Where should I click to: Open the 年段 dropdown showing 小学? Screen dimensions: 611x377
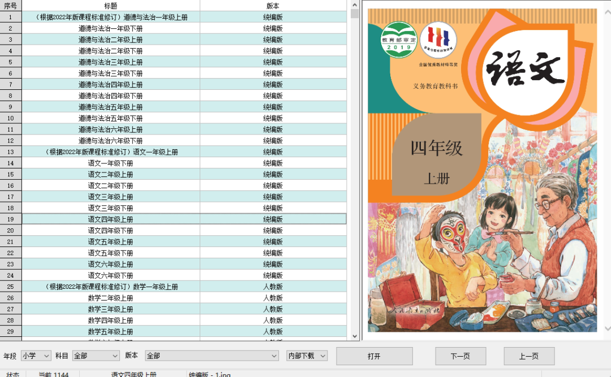[36, 356]
